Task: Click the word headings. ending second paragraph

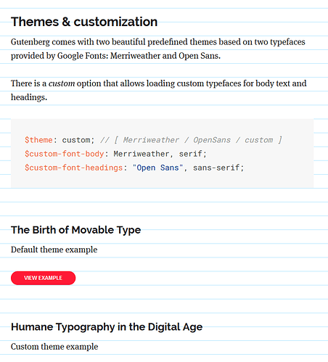Action: [29, 97]
